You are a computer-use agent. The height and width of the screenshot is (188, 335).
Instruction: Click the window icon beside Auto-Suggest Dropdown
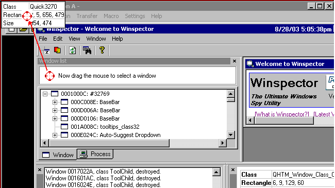64,135
